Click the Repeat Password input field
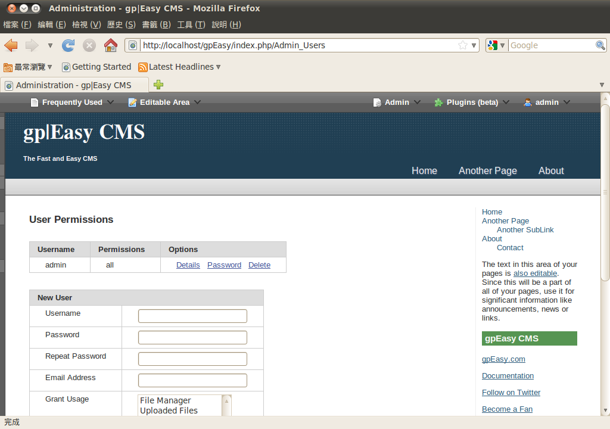 [192, 359]
